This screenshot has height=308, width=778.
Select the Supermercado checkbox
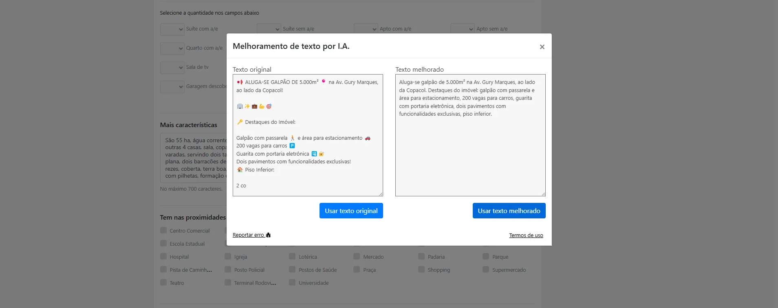coord(486,270)
